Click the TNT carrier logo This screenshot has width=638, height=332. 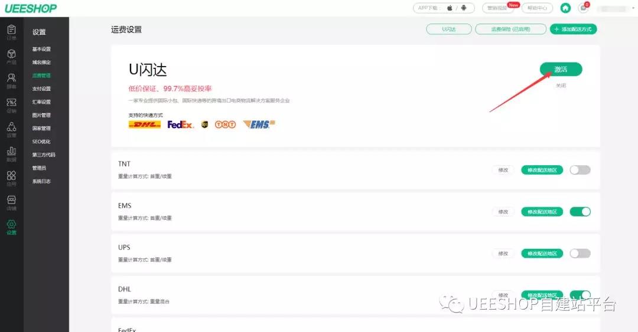pyautogui.click(x=226, y=124)
